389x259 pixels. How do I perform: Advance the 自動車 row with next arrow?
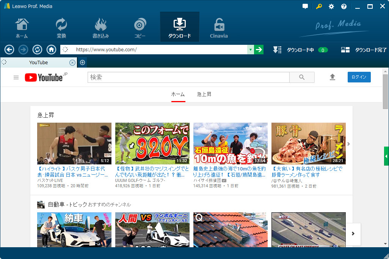pyautogui.click(x=353, y=234)
